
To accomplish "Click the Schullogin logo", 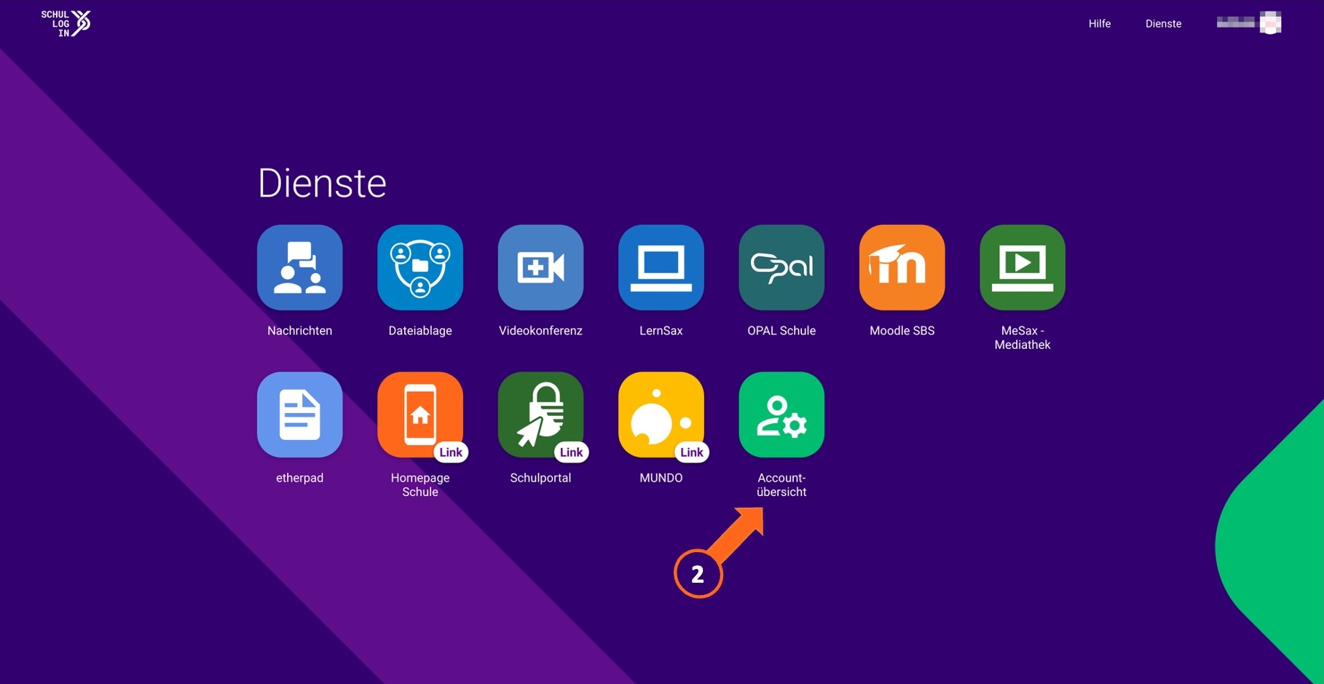I will [66, 23].
